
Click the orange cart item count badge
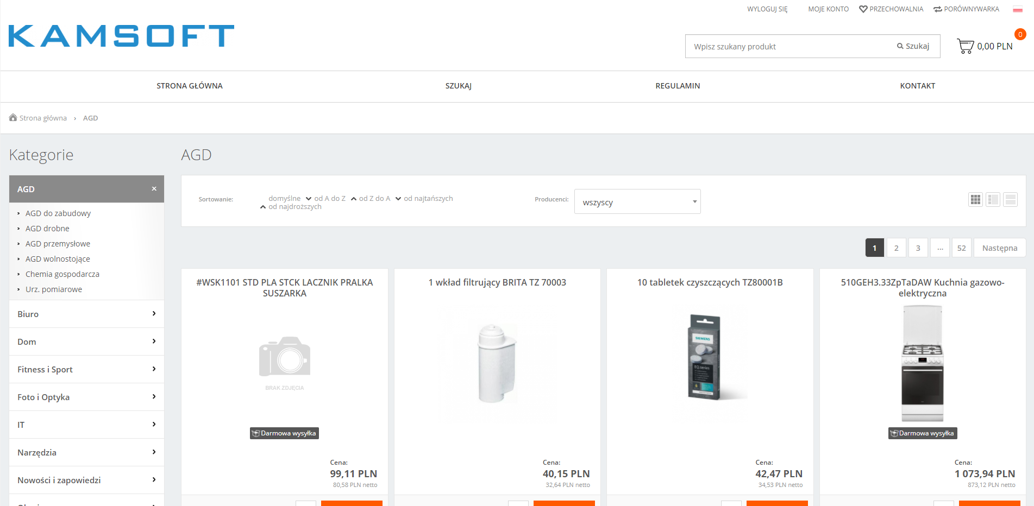click(x=1020, y=34)
